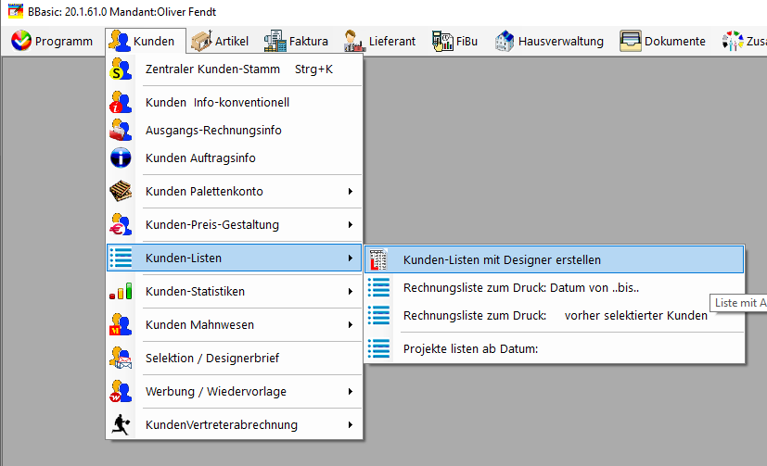Open the Artikel menu

coord(220,41)
